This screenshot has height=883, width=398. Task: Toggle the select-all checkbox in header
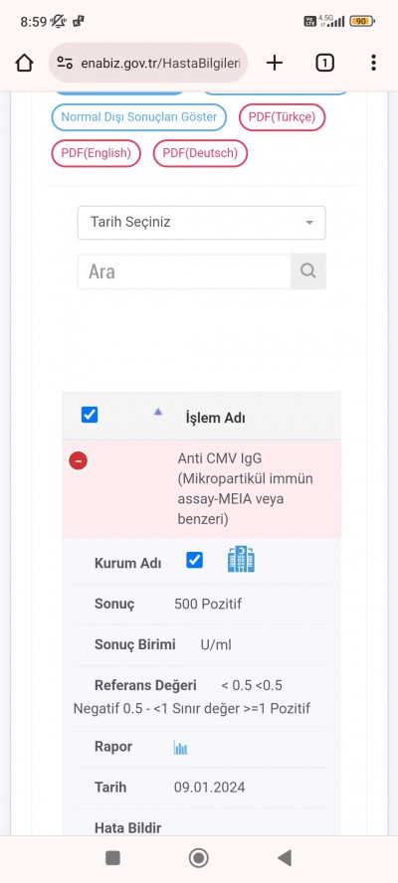tap(90, 415)
